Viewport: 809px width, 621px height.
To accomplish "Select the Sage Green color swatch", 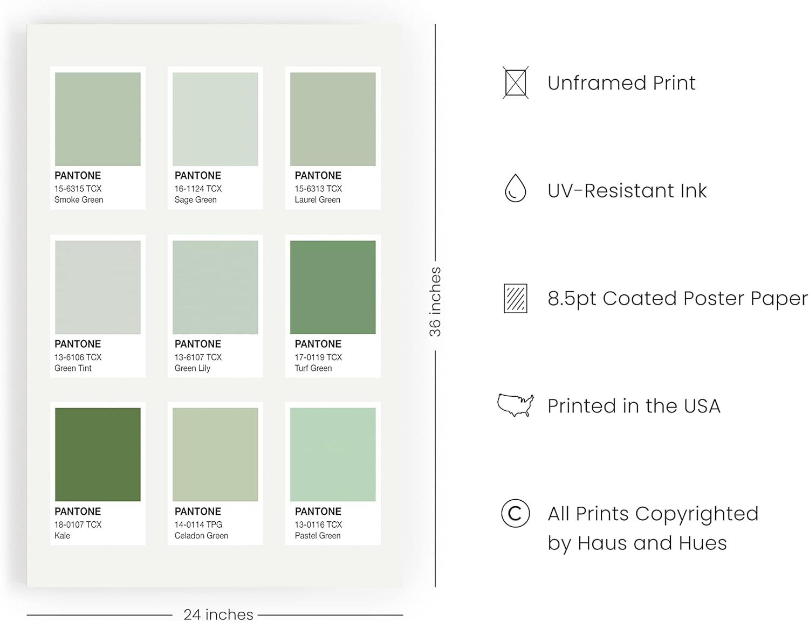I will [215, 119].
